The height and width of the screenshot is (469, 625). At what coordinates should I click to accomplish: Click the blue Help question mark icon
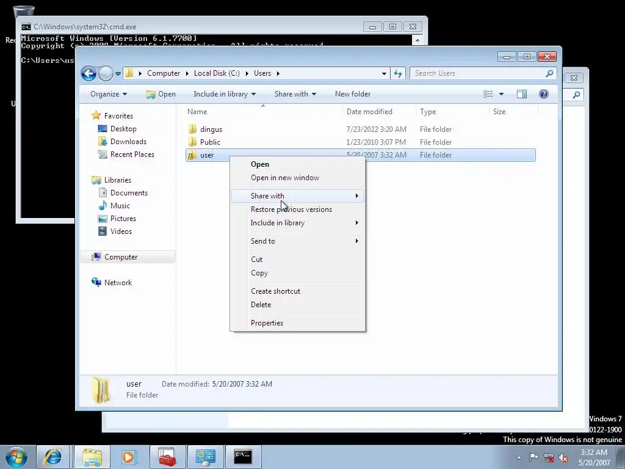click(x=544, y=94)
